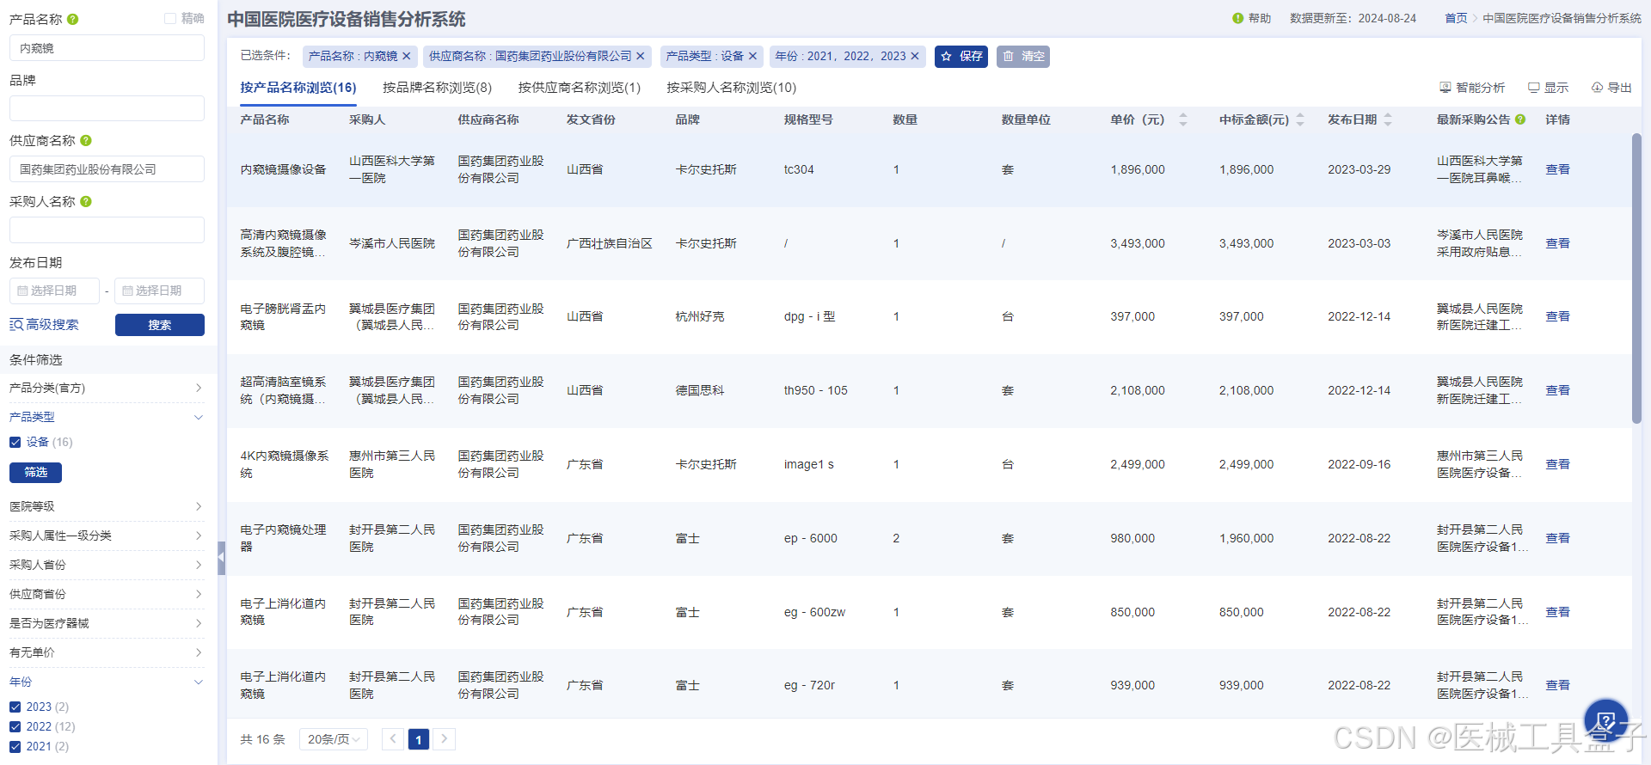This screenshot has width=1651, height=765.
Task: Uncheck the 设备 (16) product type checkbox
Action: click(15, 442)
